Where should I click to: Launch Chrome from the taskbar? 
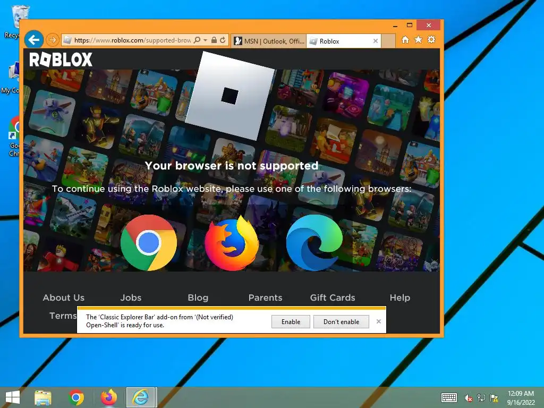coord(76,397)
